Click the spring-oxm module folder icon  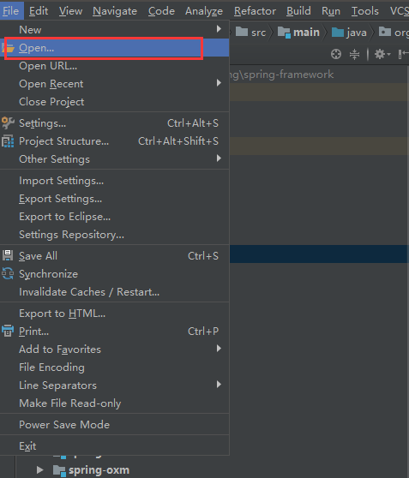click(59, 470)
